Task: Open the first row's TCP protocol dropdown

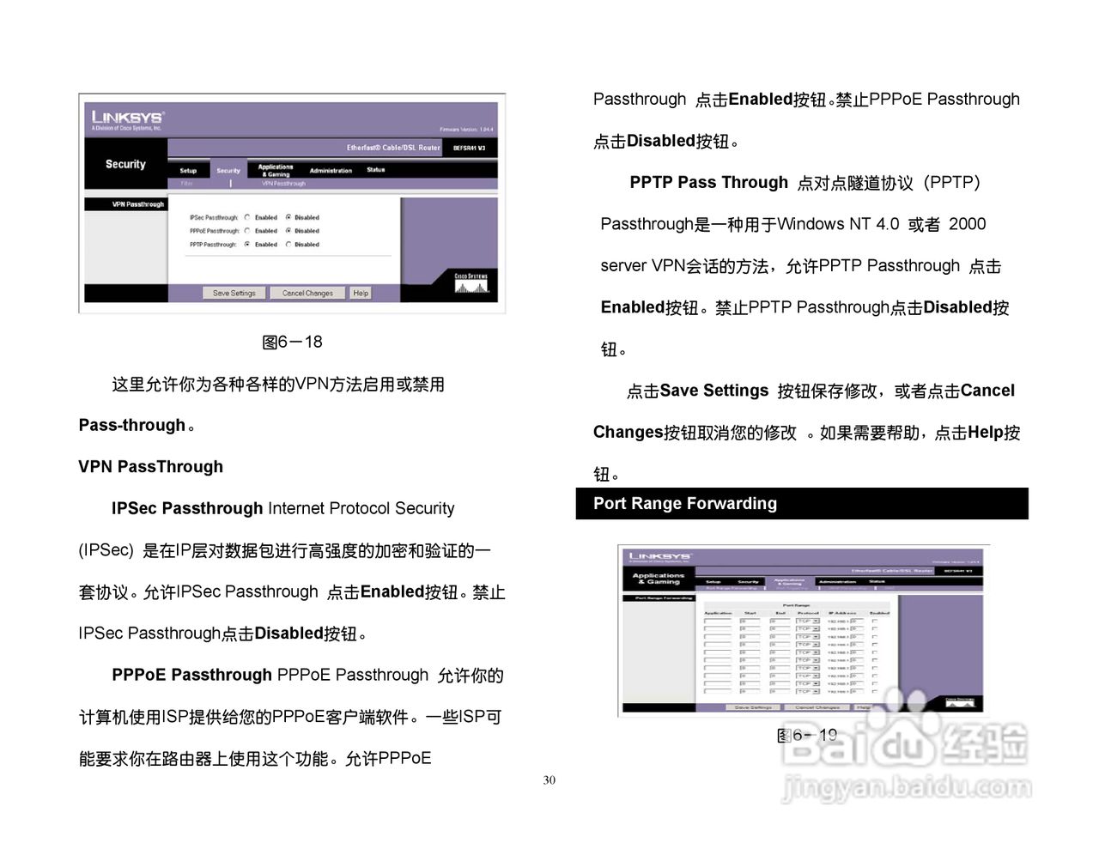Action: coord(808,620)
